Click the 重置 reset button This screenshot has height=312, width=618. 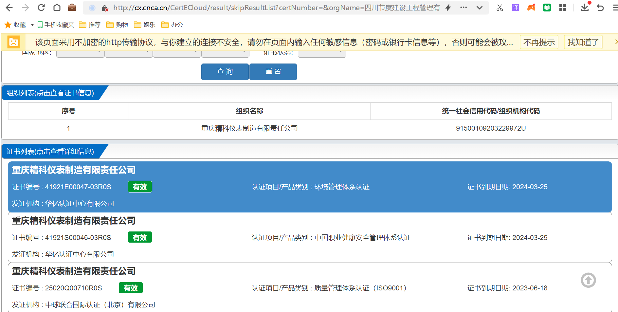coord(273,72)
